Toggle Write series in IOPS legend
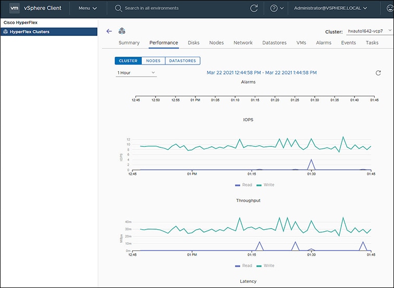This screenshot has height=288, width=394. click(x=265, y=185)
